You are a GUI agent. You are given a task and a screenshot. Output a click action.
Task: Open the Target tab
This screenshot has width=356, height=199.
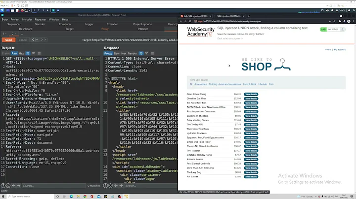click(x=70, y=29)
